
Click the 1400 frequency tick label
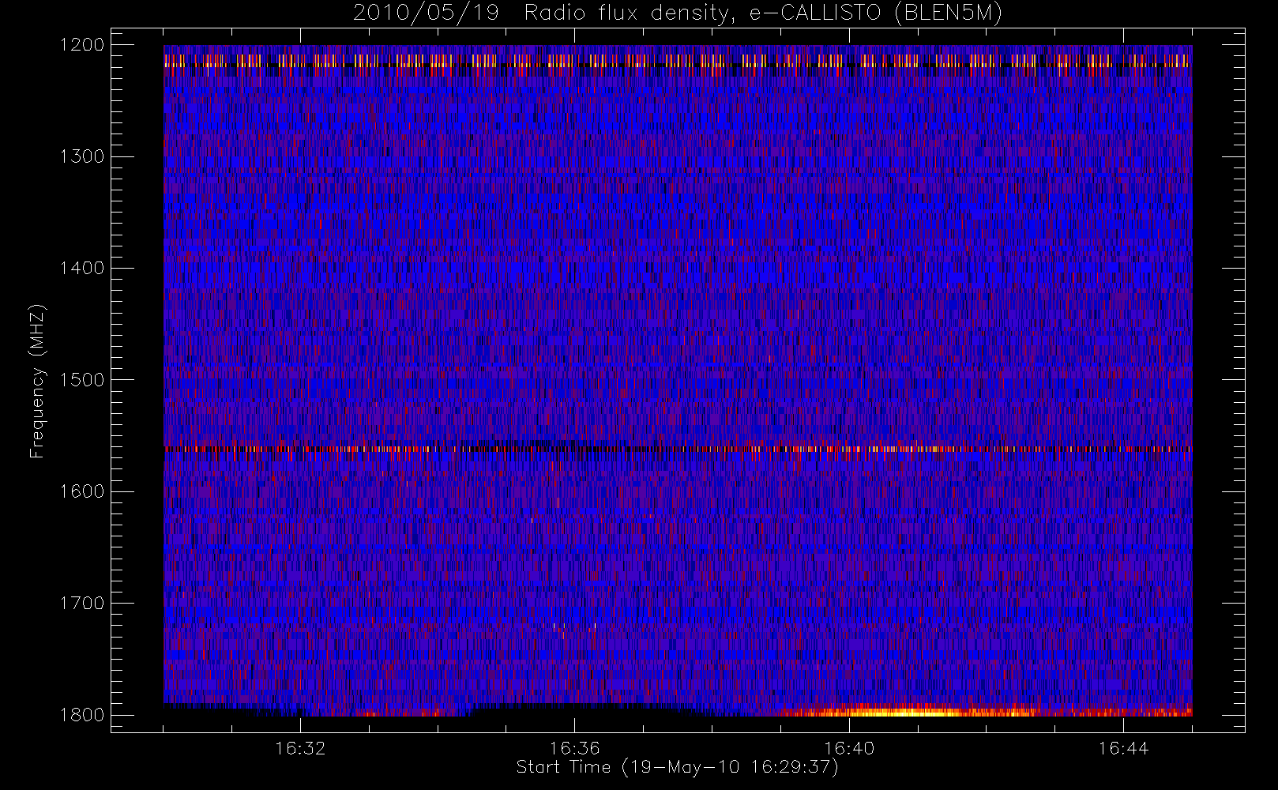pyautogui.click(x=82, y=269)
